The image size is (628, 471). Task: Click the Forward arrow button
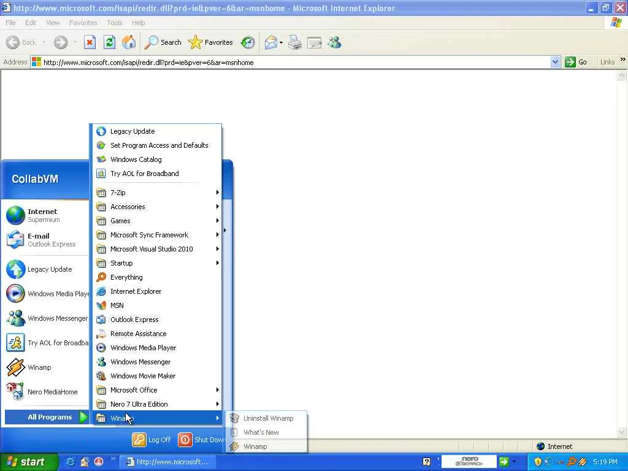pos(61,42)
